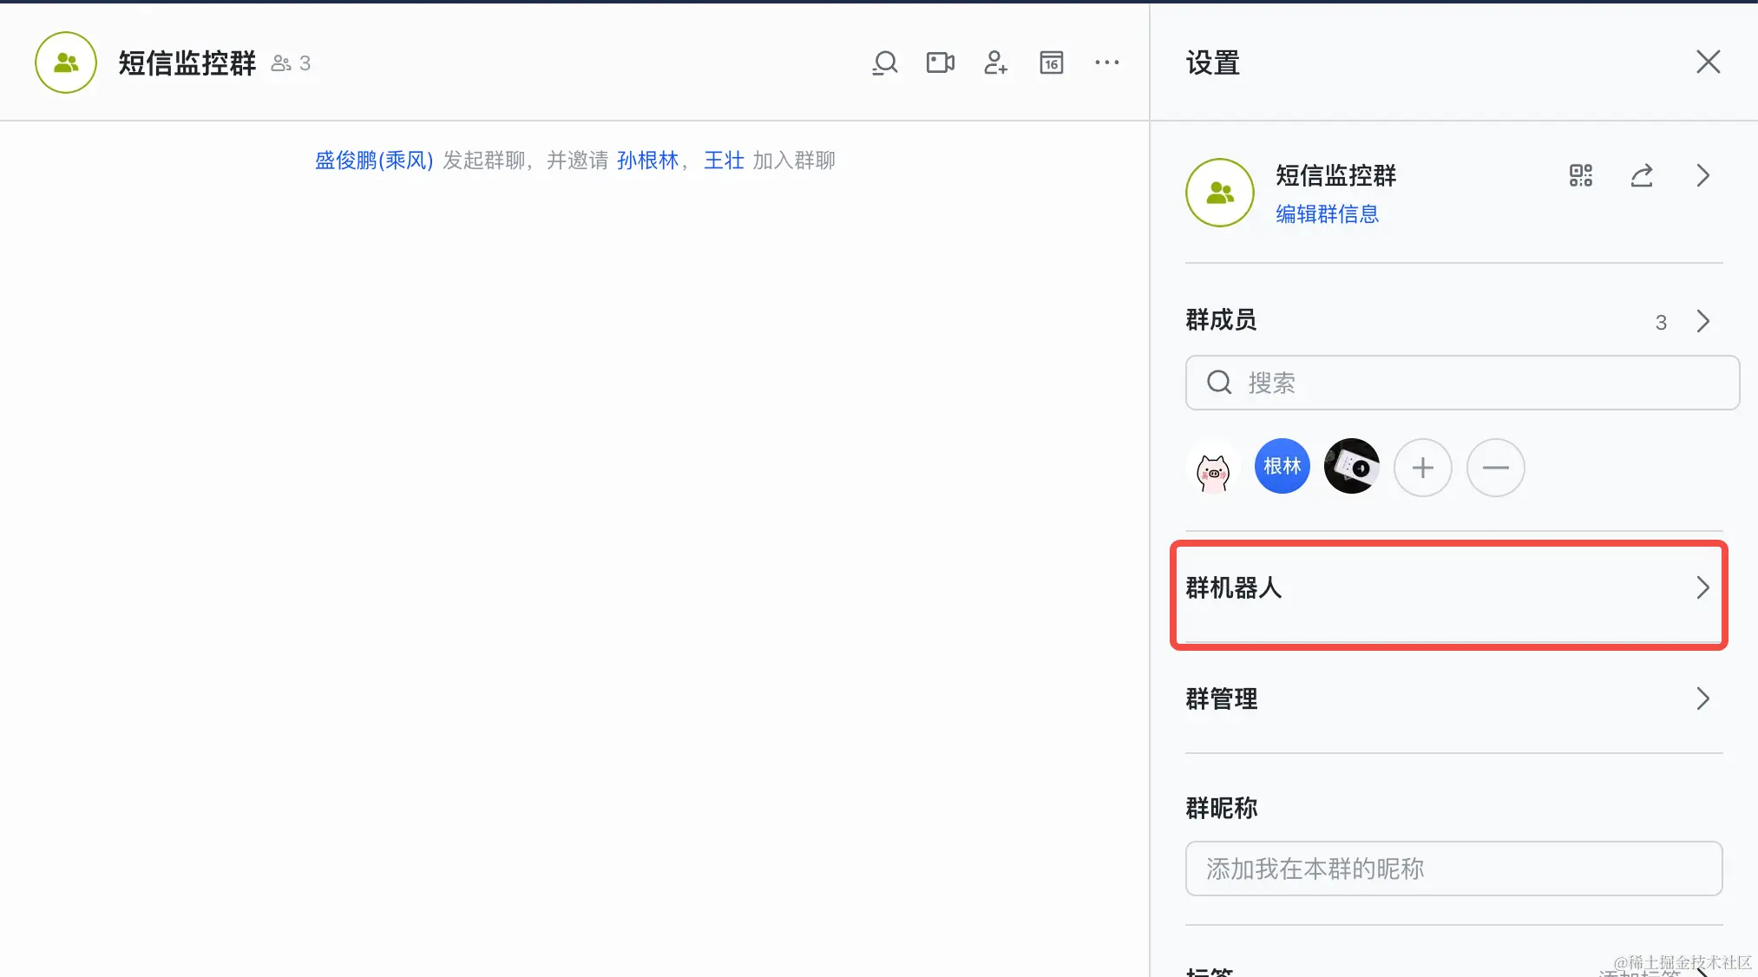The height and width of the screenshot is (977, 1758).
Task: Open the three-dots more options menu
Action: coord(1106,62)
